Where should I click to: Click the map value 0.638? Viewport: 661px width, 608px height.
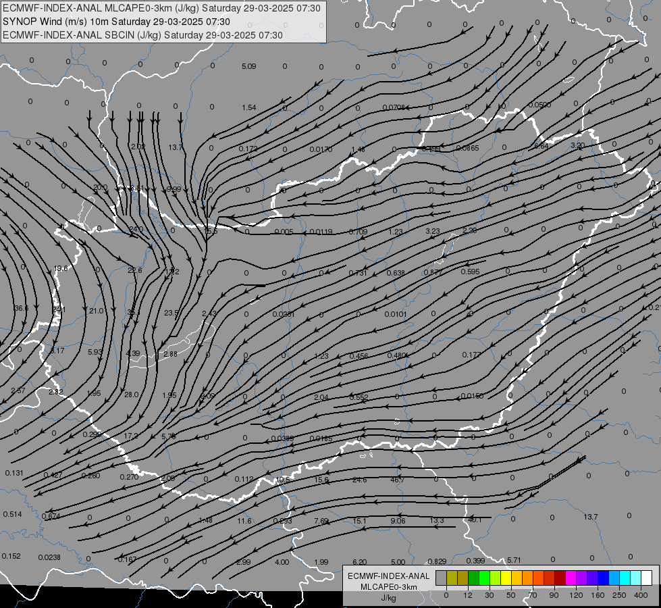tap(396, 273)
